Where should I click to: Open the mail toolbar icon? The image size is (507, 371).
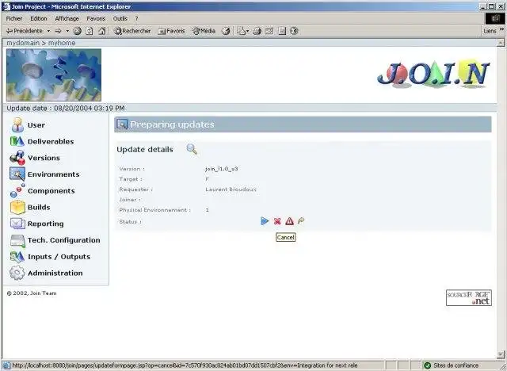point(241,31)
